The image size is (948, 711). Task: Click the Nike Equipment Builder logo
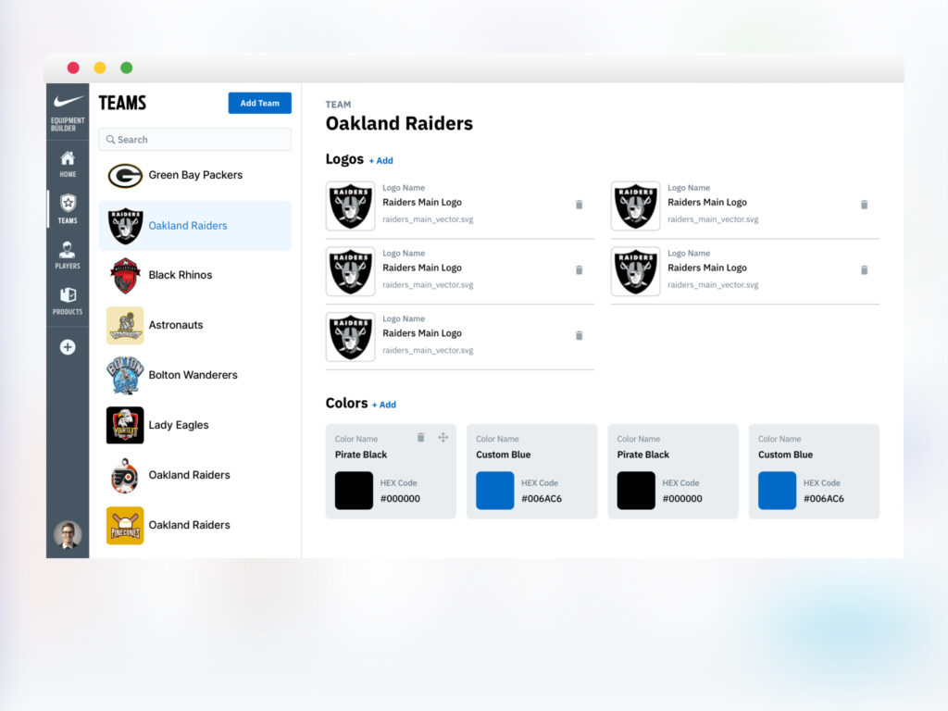68,112
